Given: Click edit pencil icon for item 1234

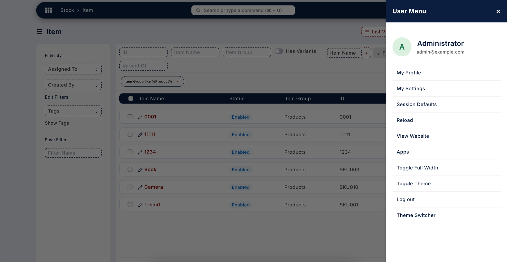Looking at the screenshot, I should coord(140,152).
